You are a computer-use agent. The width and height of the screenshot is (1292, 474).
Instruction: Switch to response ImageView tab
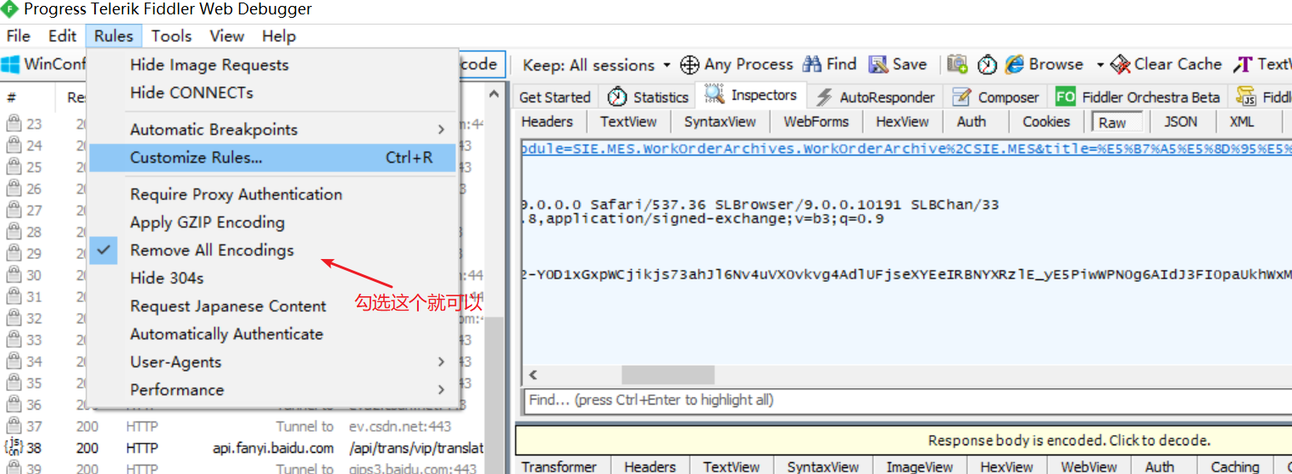click(920, 466)
